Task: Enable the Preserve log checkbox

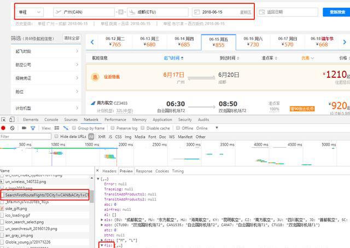Action: [x=113, y=128]
